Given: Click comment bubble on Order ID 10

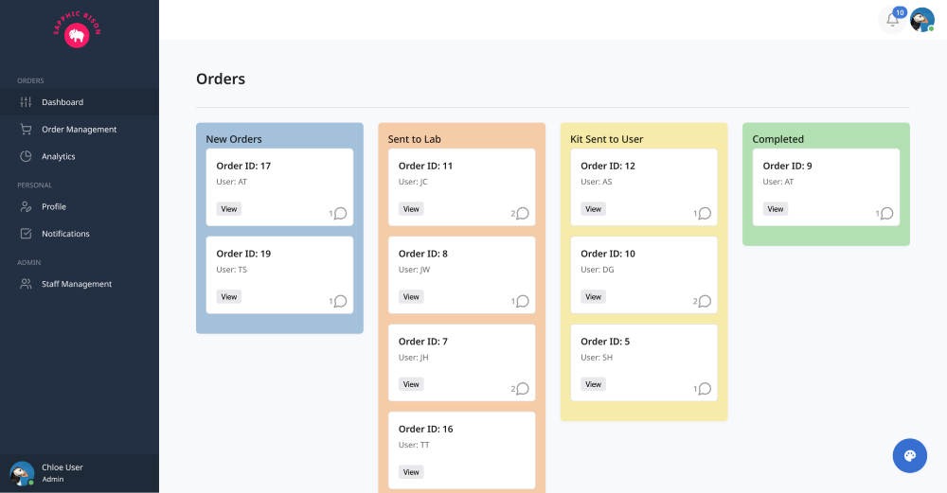Looking at the screenshot, I should click(x=704, y=302).
